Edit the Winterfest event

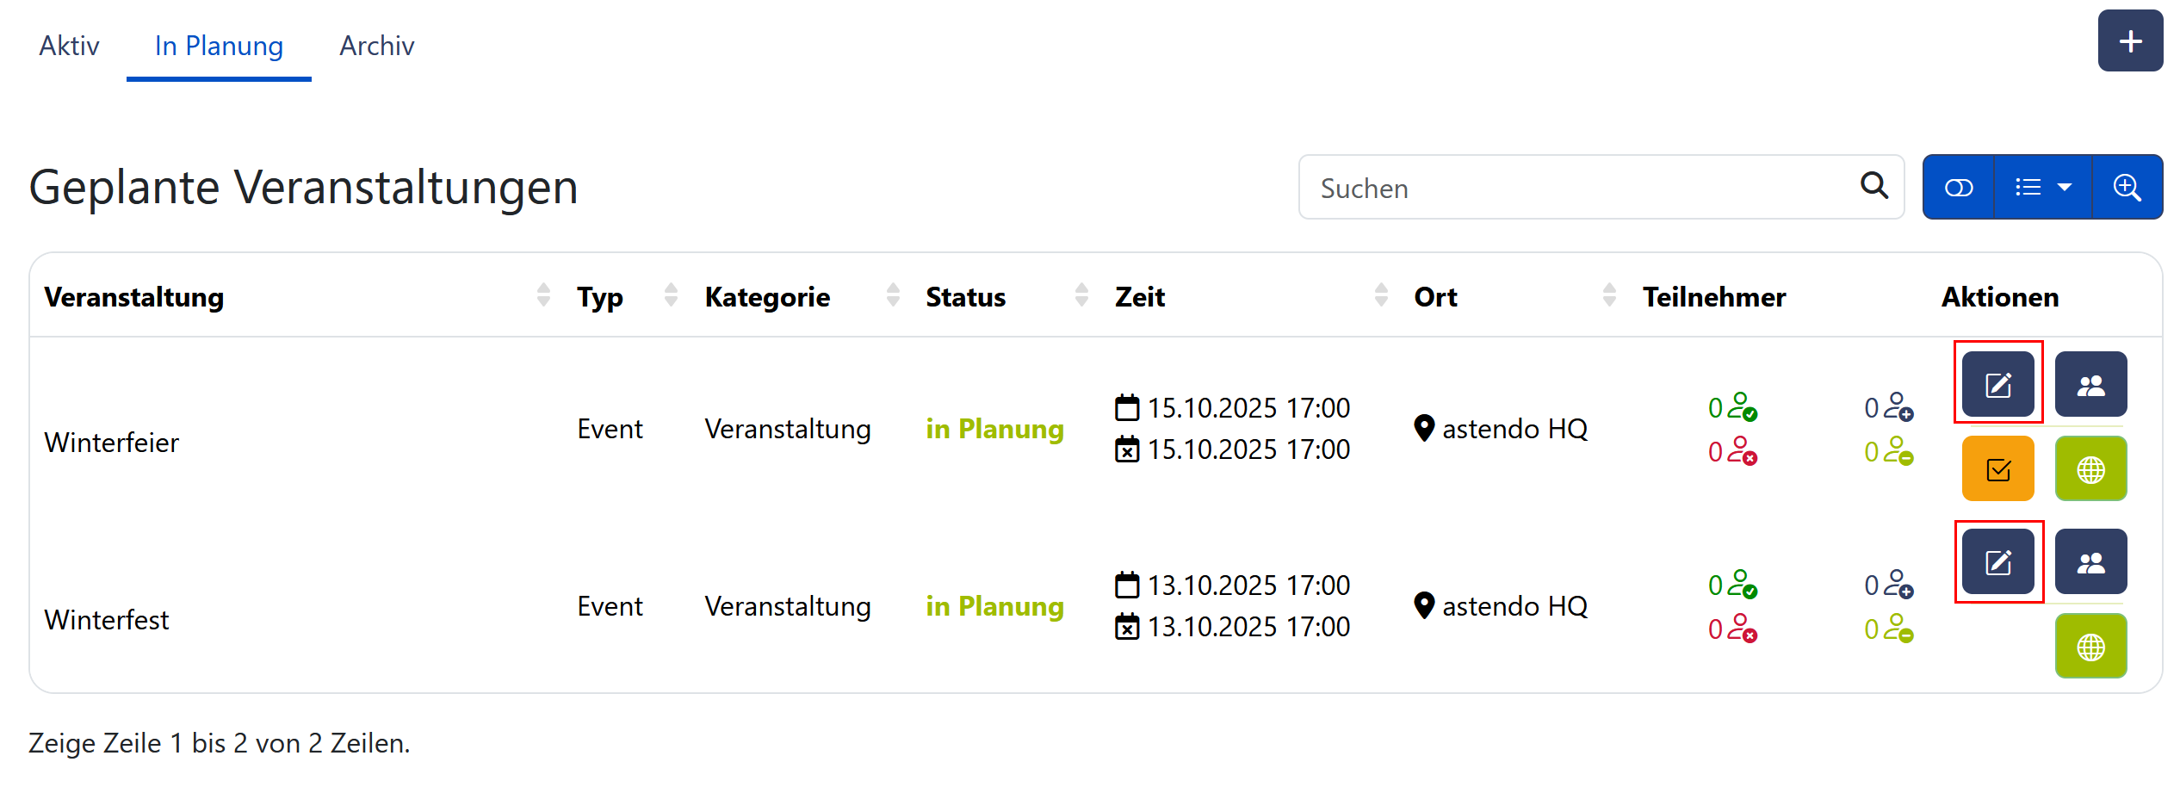click(1997, 561)
